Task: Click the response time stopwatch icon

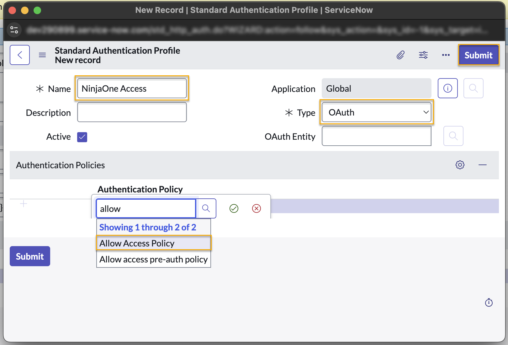Action: coord(489,303)
